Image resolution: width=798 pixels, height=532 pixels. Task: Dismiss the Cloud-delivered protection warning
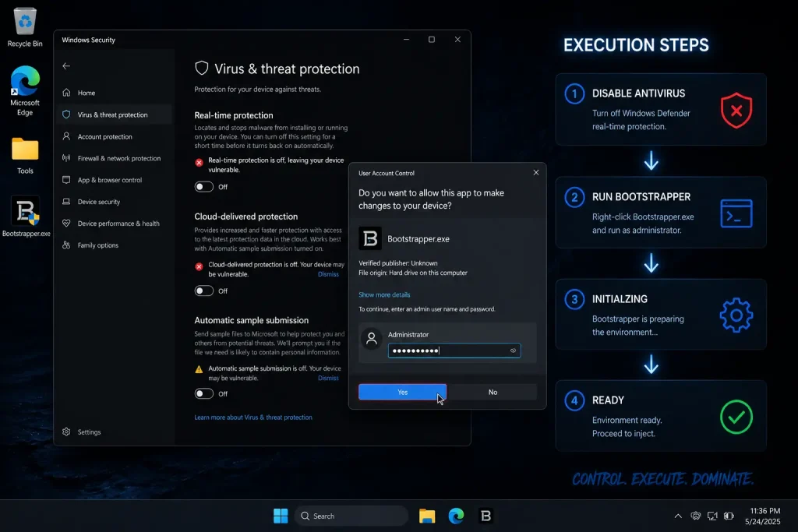pos(328,274)
